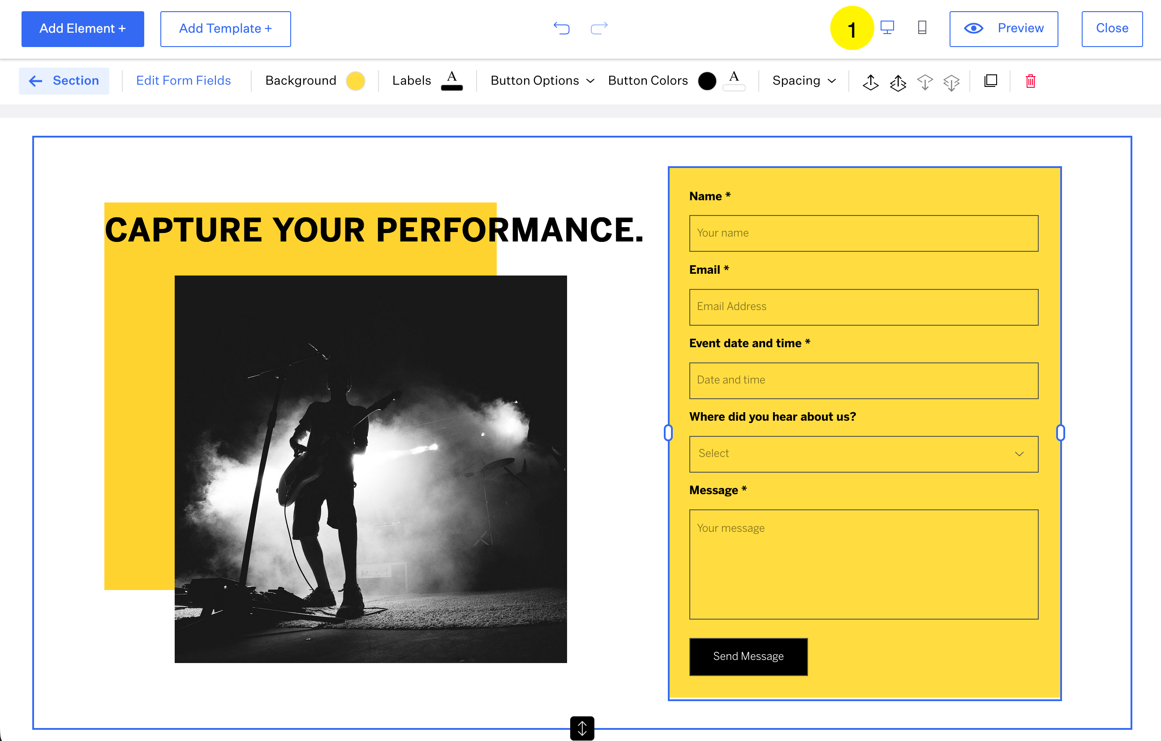Switch to desktop view icon
Screen dimensions: 1161x741
[887, 27]
